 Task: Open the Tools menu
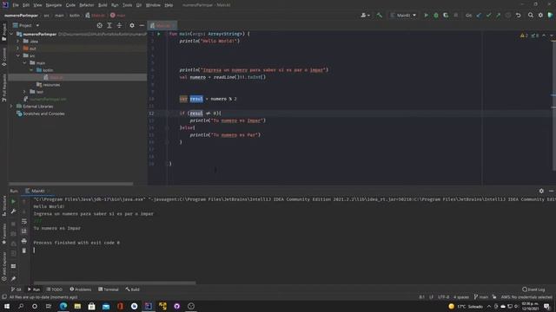[128, 5]
